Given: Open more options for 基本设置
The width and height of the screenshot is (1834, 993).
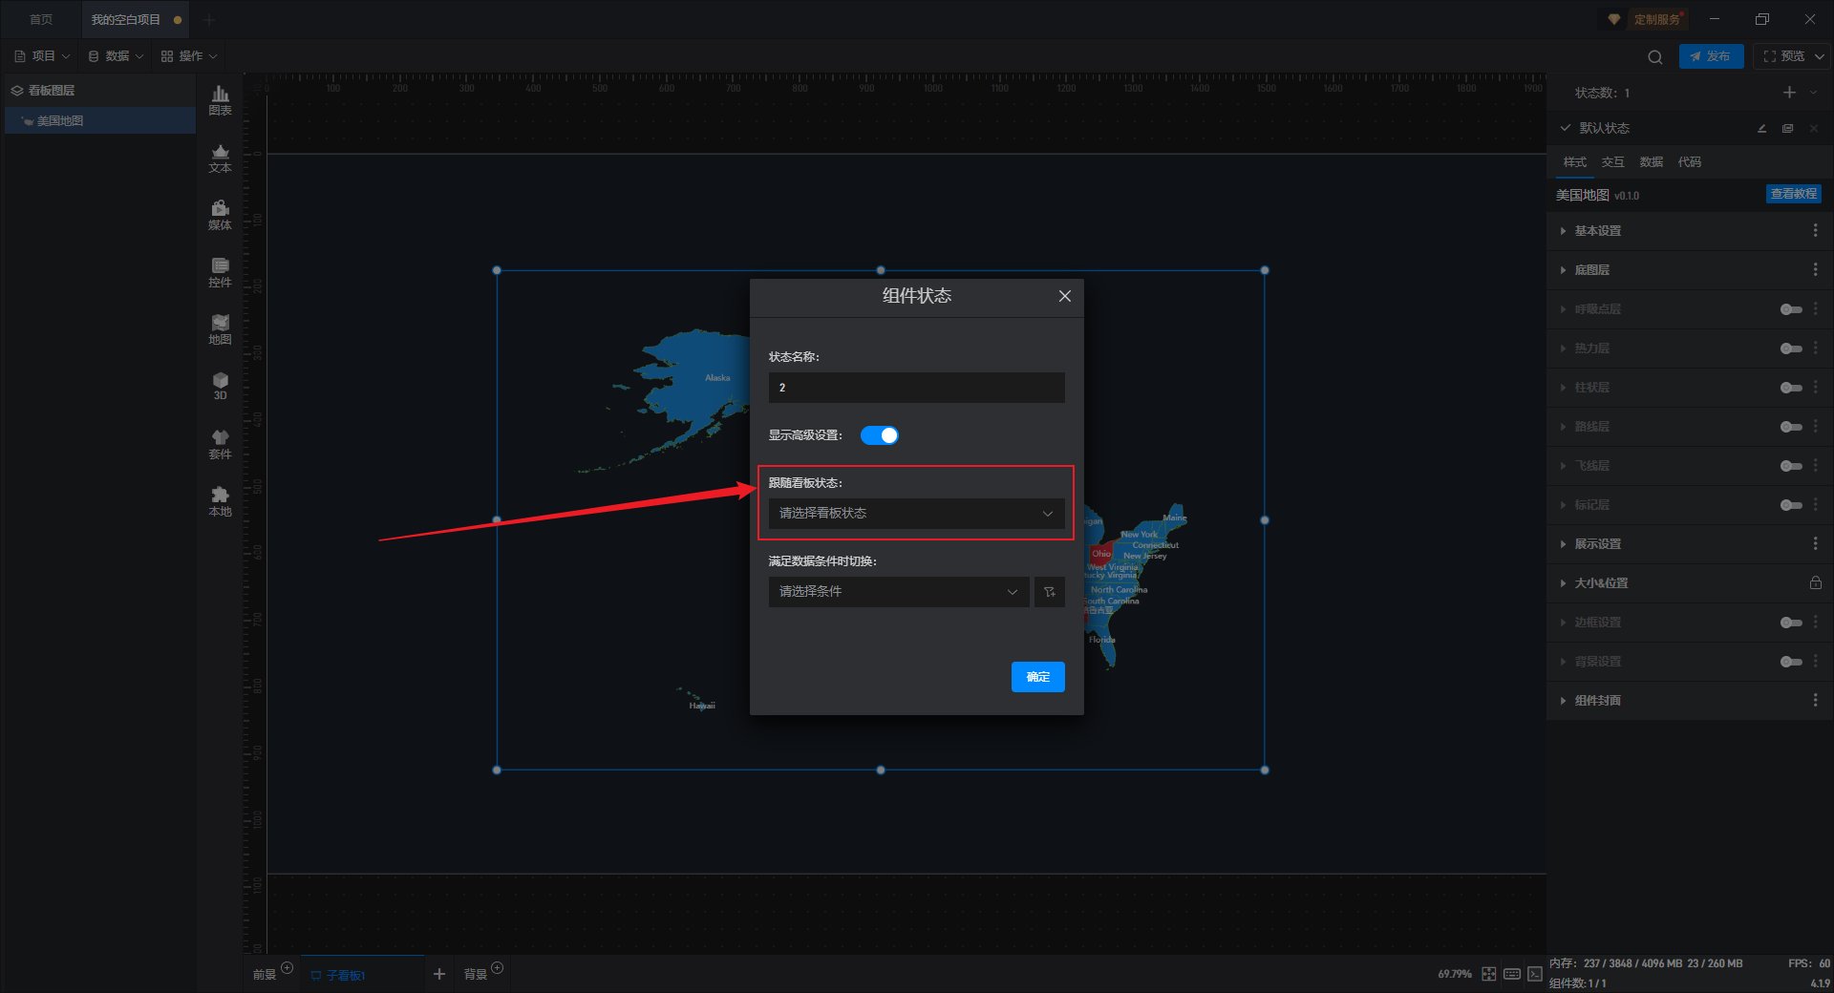Looking at the screenshot, I should point(1815,231).
